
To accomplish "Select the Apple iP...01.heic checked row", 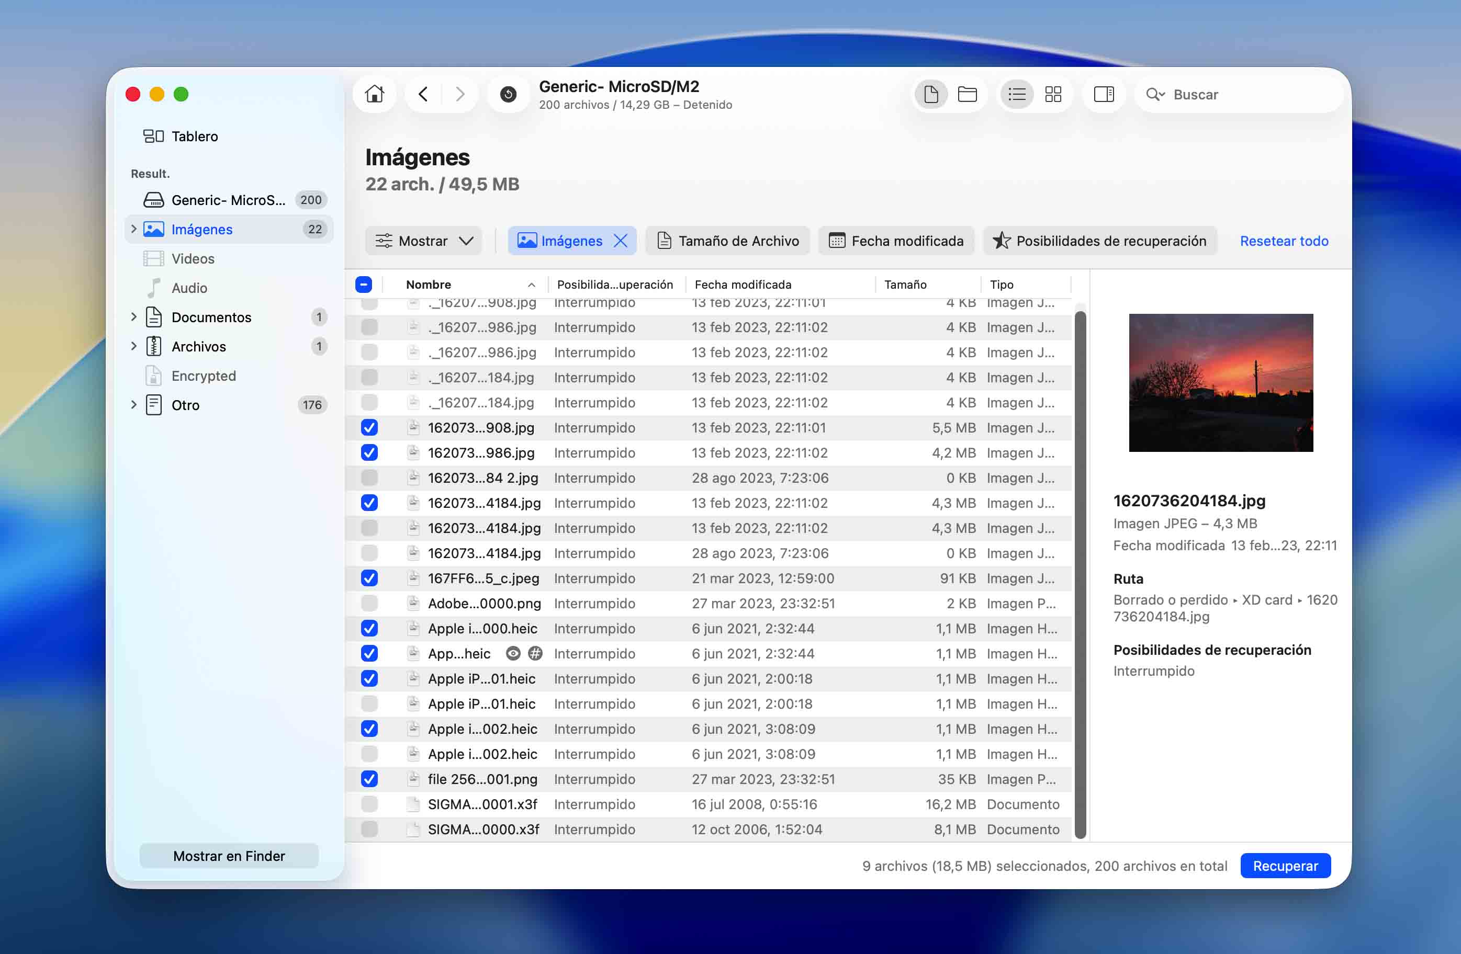I will [x=708, y=678].
